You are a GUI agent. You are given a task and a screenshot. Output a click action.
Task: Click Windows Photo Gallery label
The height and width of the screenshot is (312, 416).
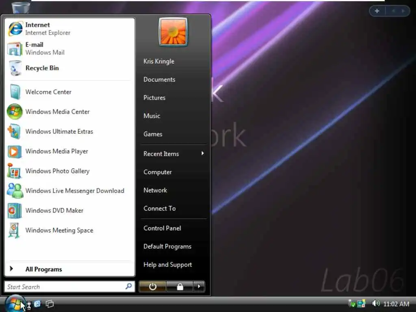(x=57, y=171)
